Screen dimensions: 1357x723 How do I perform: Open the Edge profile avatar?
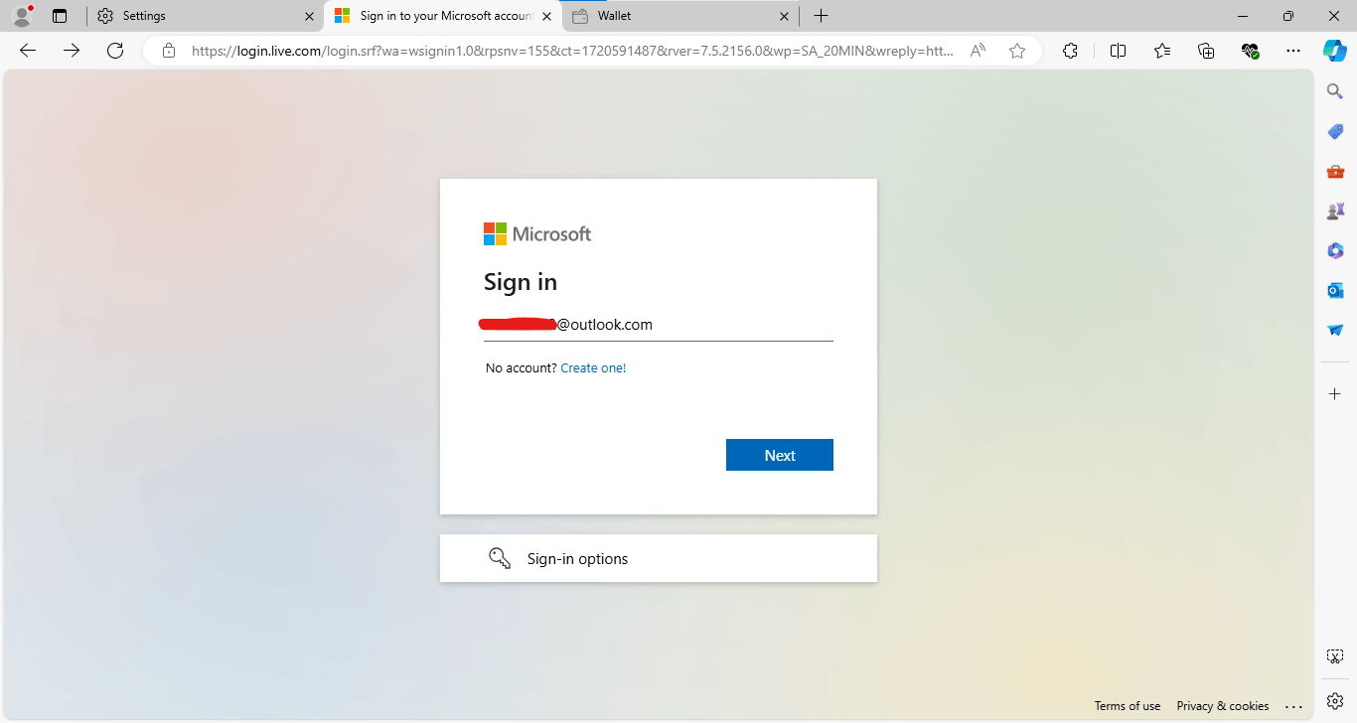coord(22,16)
